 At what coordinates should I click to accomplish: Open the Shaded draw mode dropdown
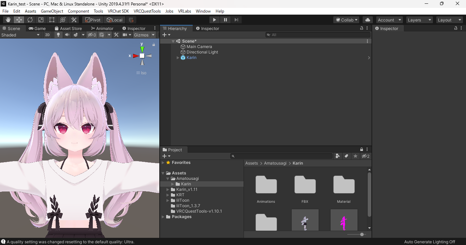coord(20,35)
